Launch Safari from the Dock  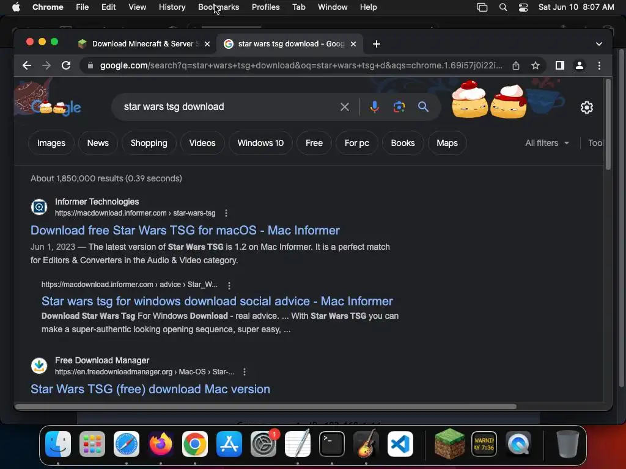tap(127, 444)
